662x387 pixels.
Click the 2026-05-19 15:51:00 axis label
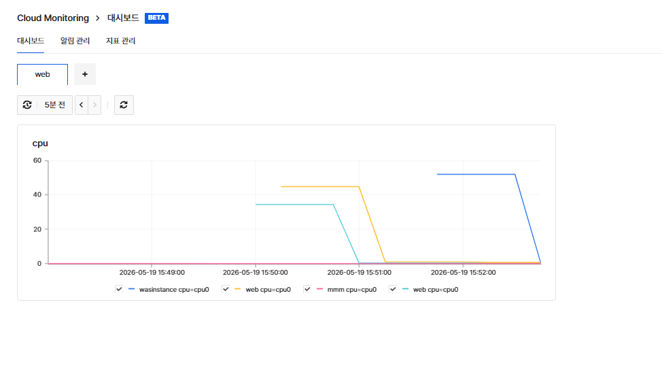pos(360,273)
